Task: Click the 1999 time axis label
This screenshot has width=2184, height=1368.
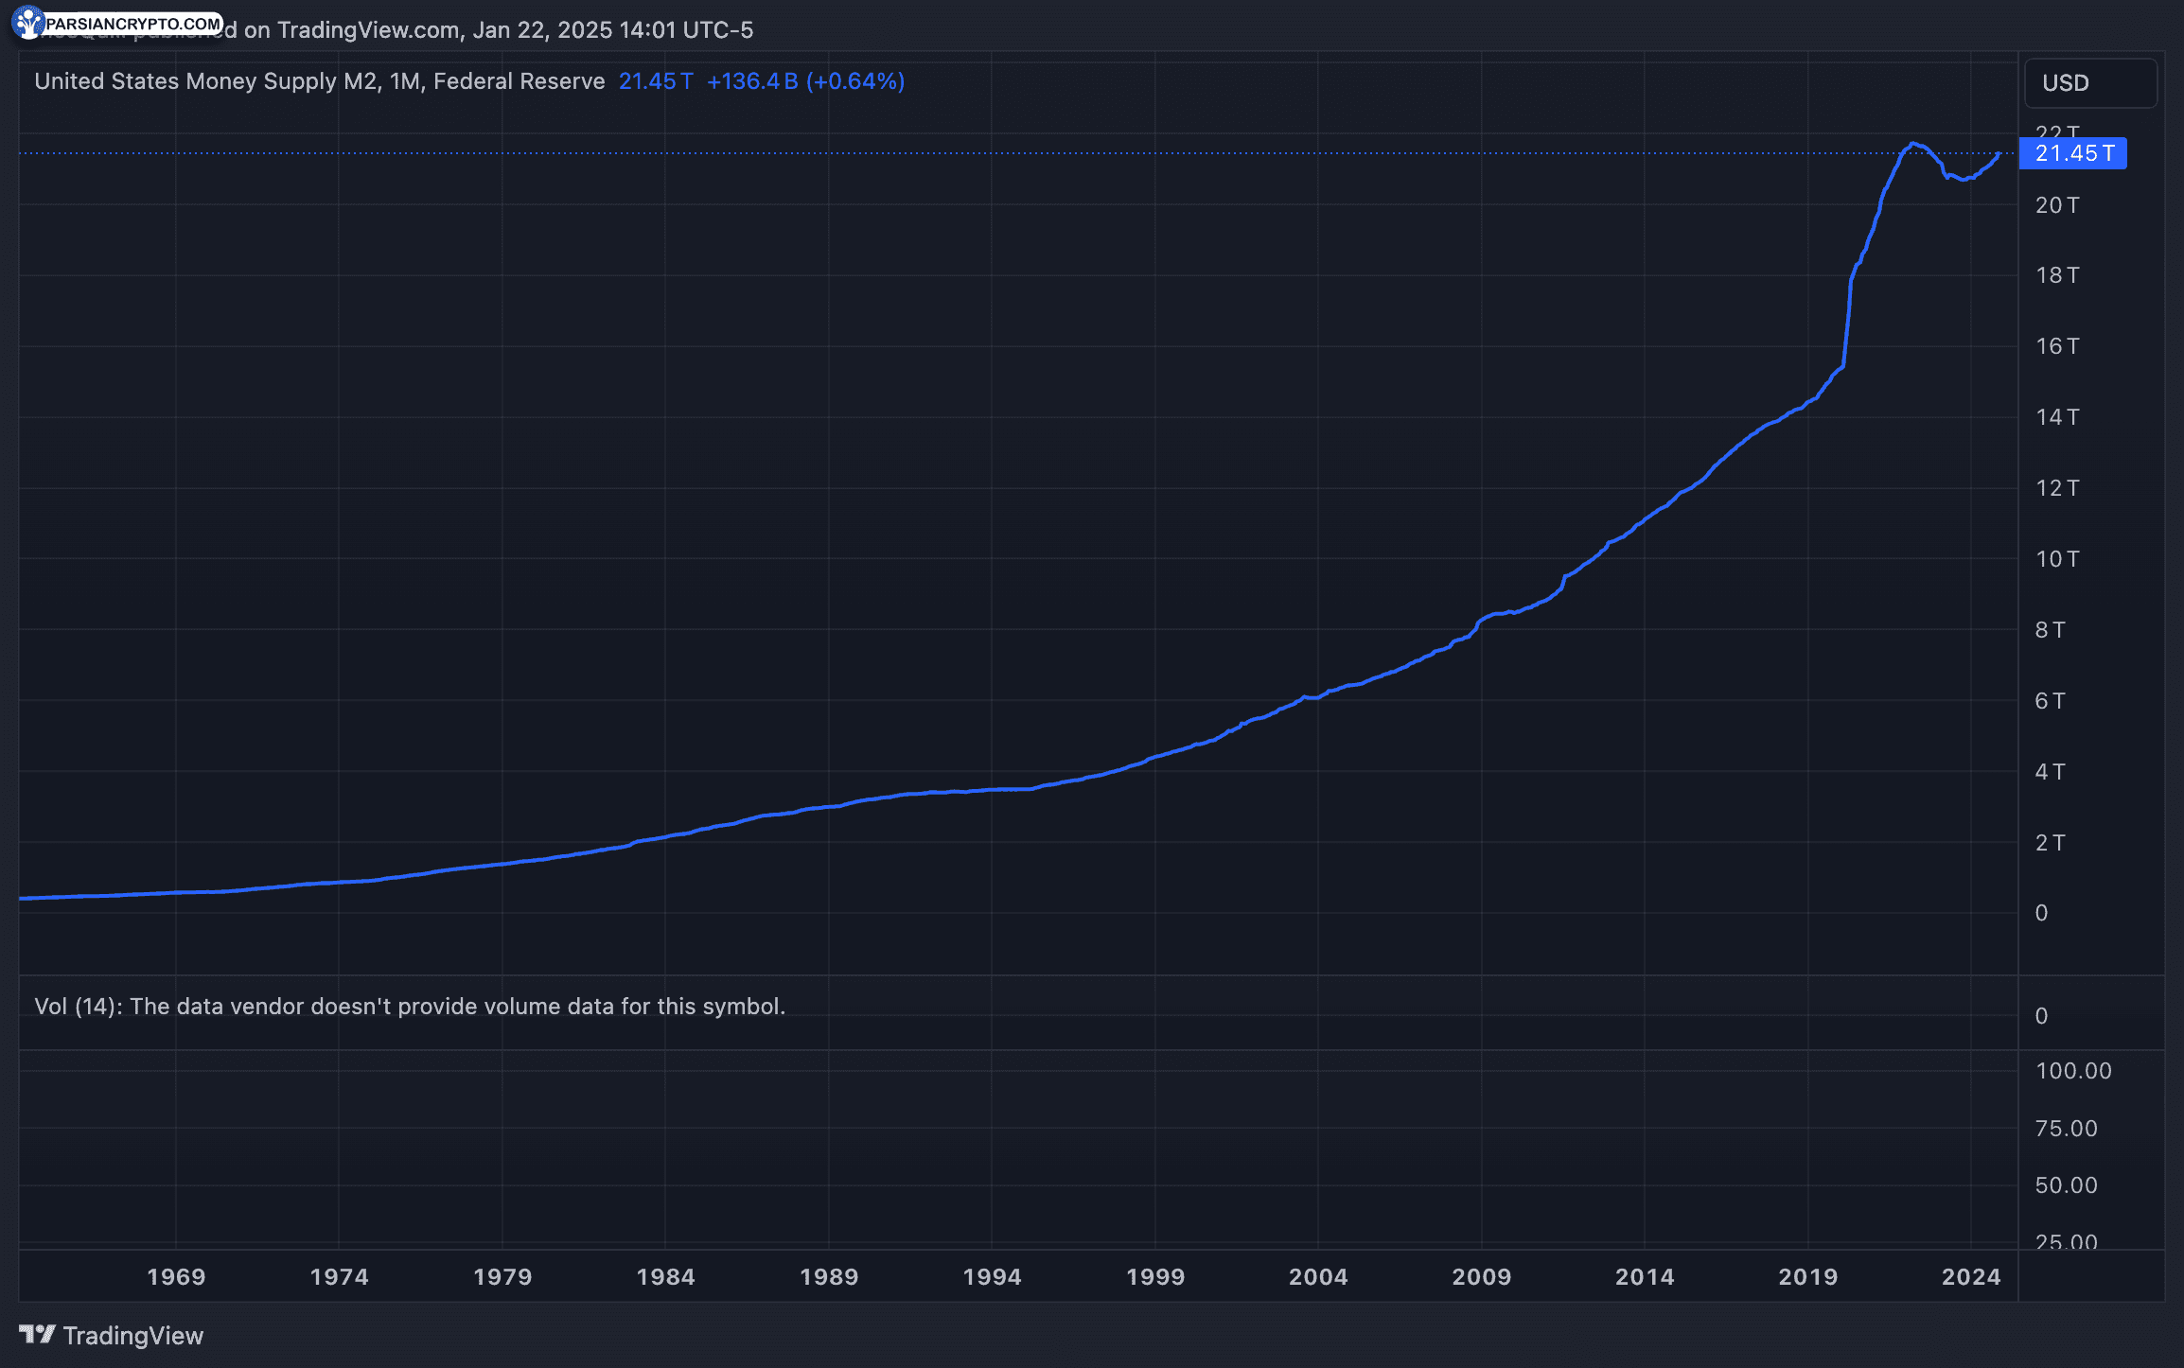Action: click(x=1155, y=1276)
